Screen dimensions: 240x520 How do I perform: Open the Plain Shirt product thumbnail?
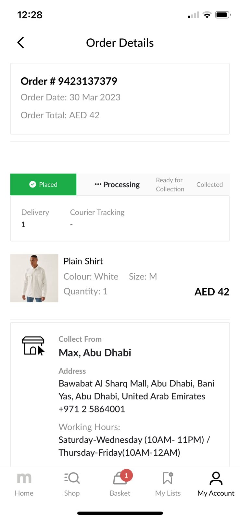pos(34,278)
